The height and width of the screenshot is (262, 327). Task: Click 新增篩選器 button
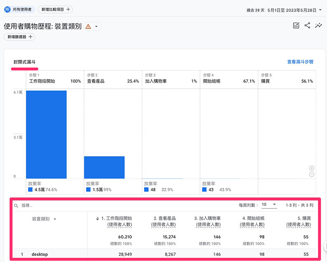[19, 37]
